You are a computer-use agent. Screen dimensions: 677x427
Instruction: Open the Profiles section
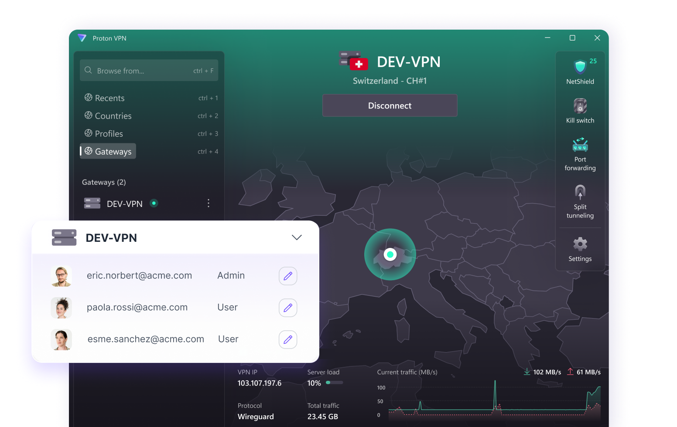(109, 134)
